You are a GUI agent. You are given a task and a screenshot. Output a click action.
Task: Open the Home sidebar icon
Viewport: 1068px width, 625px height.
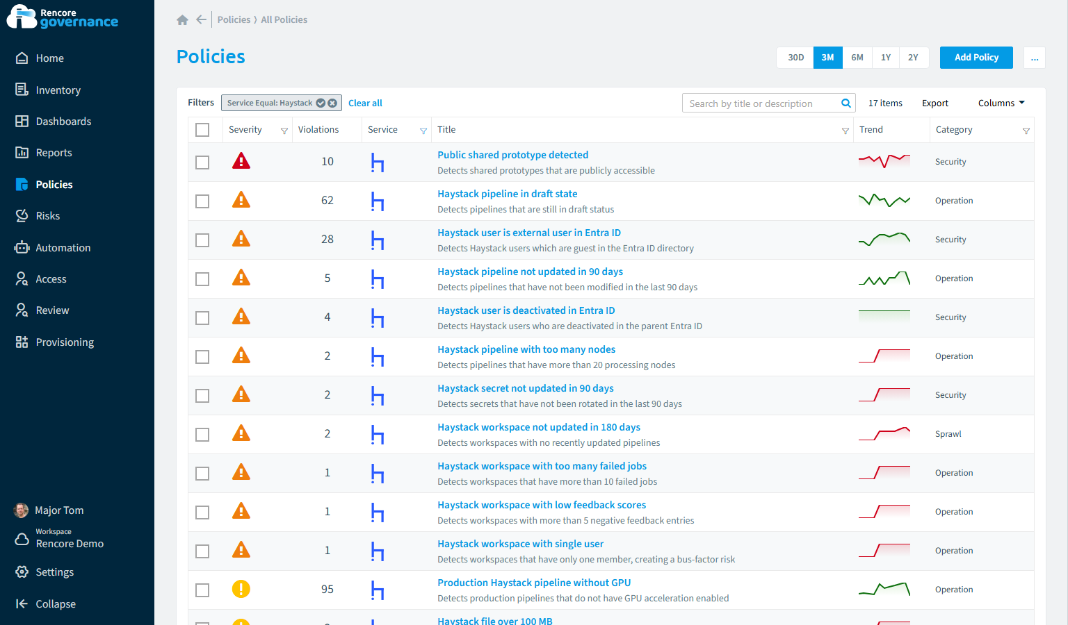[x=22, y=58]
